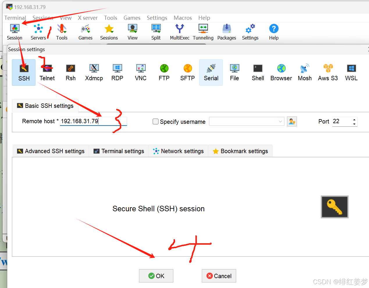This screenshot has height=288, width=369.
Task: Open the Games menu in menu bar
Action: click(x=132, y=18)
